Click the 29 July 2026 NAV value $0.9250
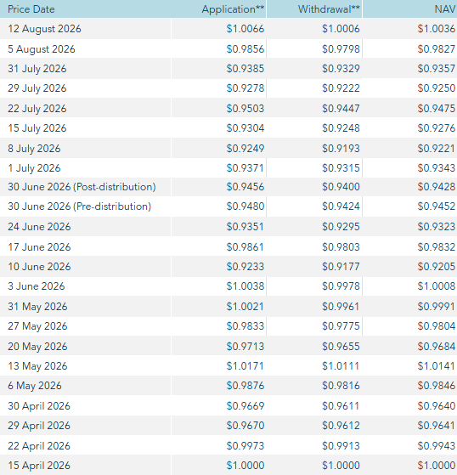 pyautogui.click(x=436, y=88)
